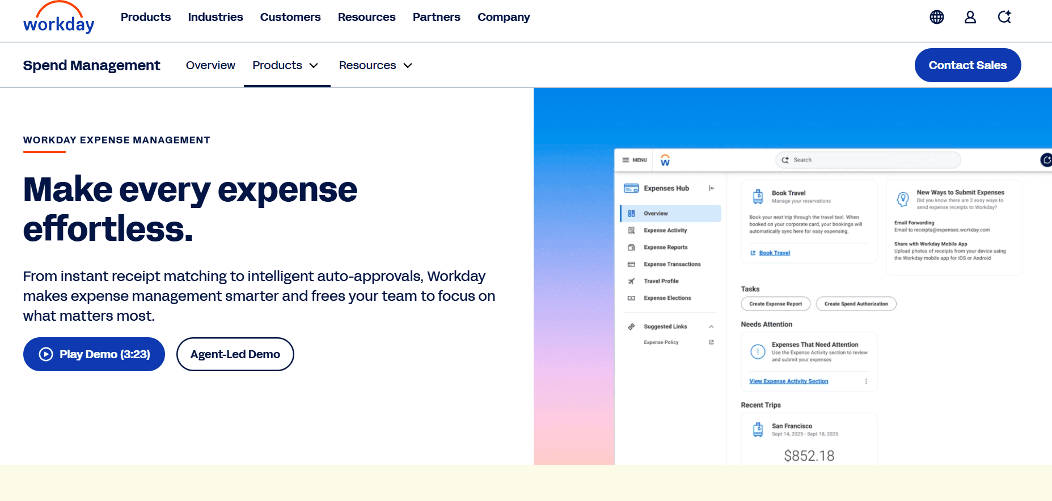Click the 'Recent Trips' section heading
Viewport: 1052px width, 501px height.
761,405
